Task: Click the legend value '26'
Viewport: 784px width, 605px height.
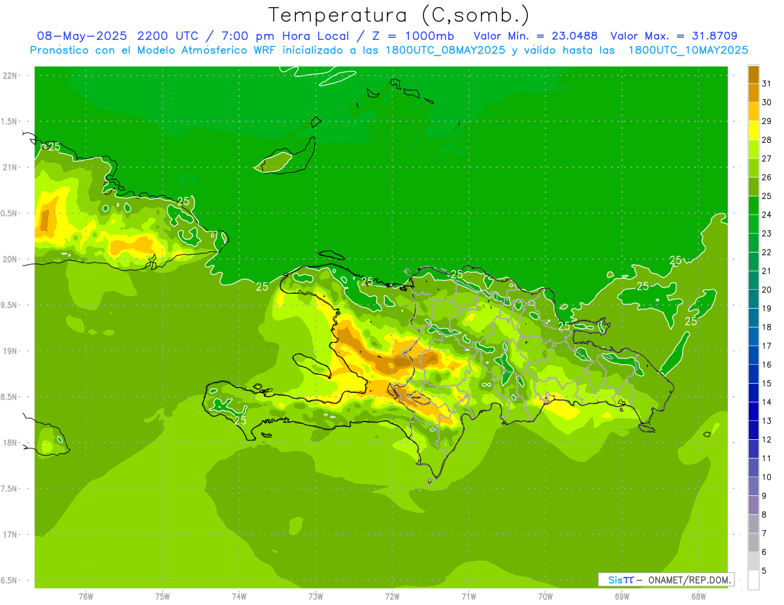Action: [766, 177]
